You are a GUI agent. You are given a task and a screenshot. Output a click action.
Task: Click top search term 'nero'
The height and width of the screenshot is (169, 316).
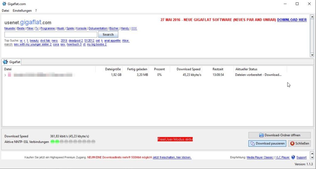pyautogui.click(x=55, y=40)
